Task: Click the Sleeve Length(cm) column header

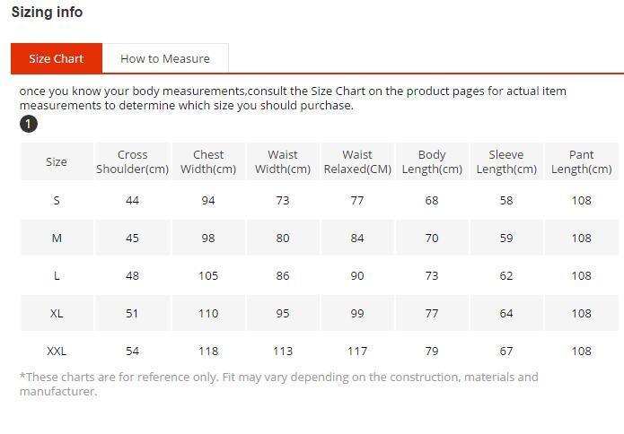Action: tap(506, 161)
